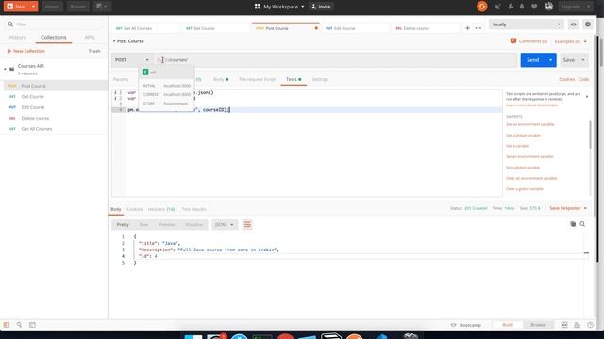Switch to the Get Course request tab

pyautogui.click(x=216, y=28)
